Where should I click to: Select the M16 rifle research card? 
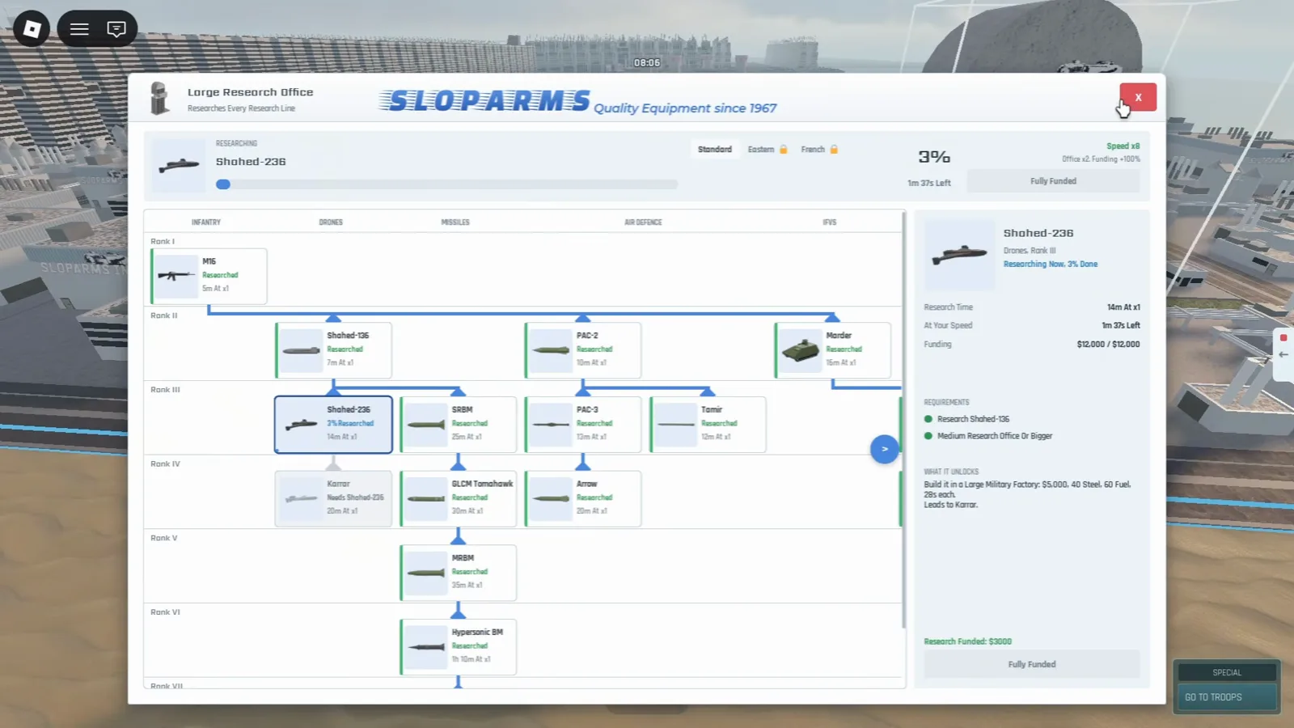(209, 276)
